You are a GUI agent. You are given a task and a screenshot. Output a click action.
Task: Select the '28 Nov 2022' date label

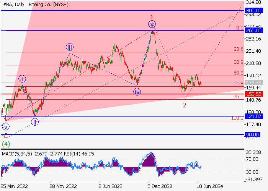pos(63,186)
